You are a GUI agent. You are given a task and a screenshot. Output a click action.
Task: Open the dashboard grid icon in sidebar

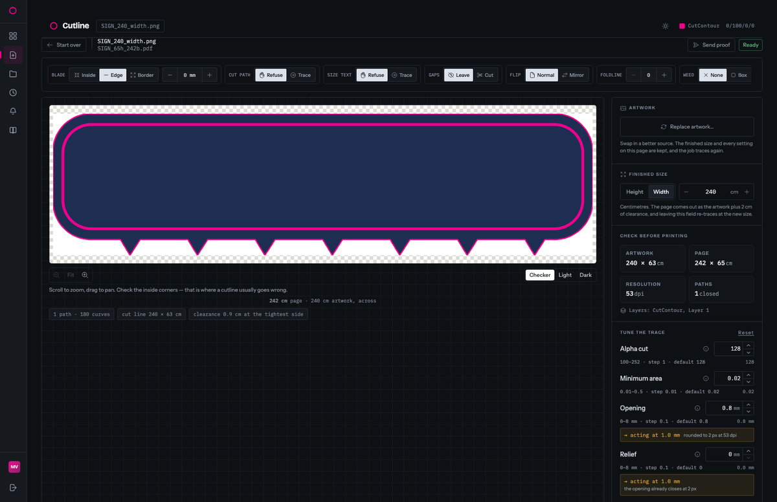13,36
